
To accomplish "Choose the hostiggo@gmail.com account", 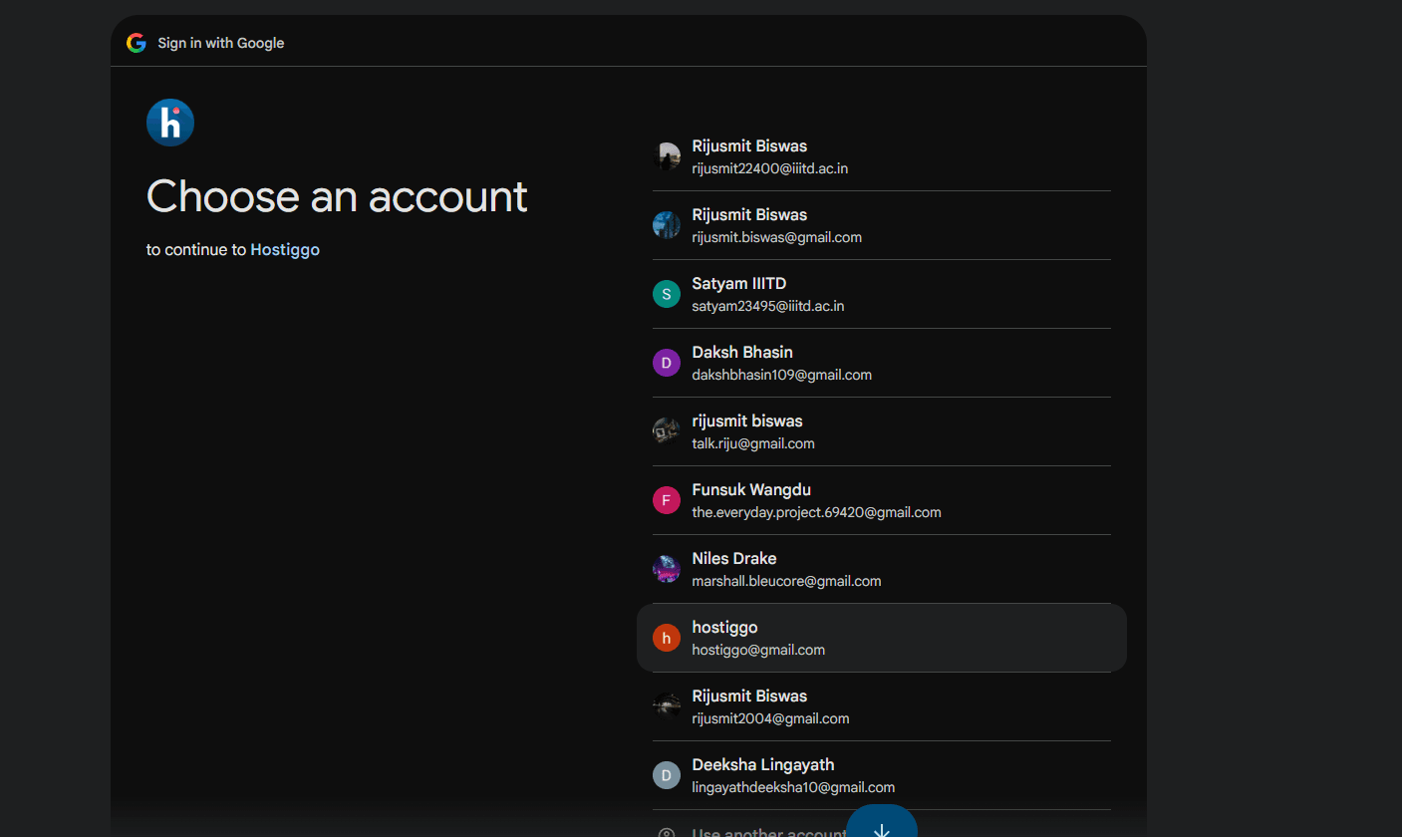I will coord(882,638).
